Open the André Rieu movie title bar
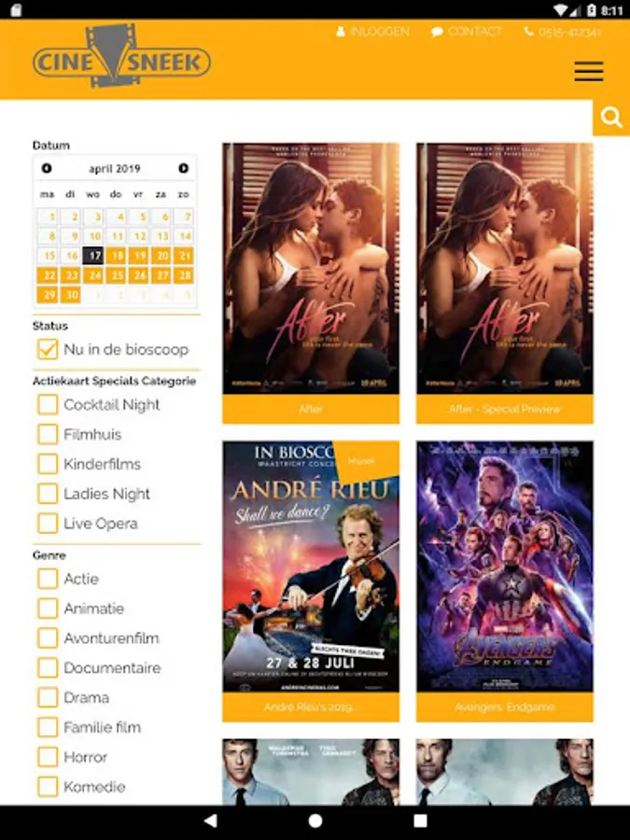Screen dimensions: 630x840 [311, 707]
